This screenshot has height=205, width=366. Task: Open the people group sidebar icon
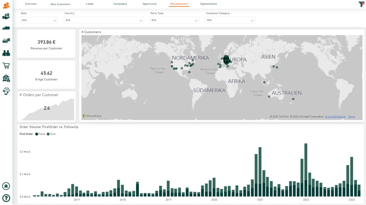(6, 53)
